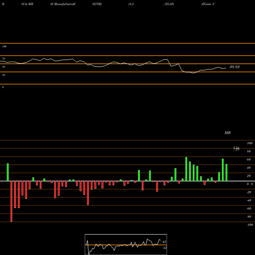This screenshot has height=255, width=255.
Task: Click the longest red bar in MR histogram
Action: pyautogui.click(x=11, y=201)
